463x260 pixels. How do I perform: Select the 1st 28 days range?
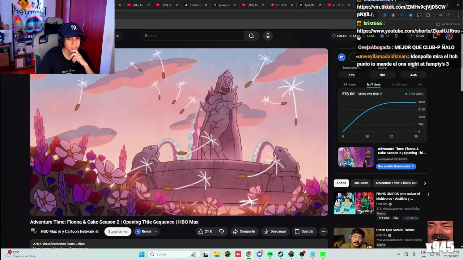pyautogui.click(x=399, y=84)
